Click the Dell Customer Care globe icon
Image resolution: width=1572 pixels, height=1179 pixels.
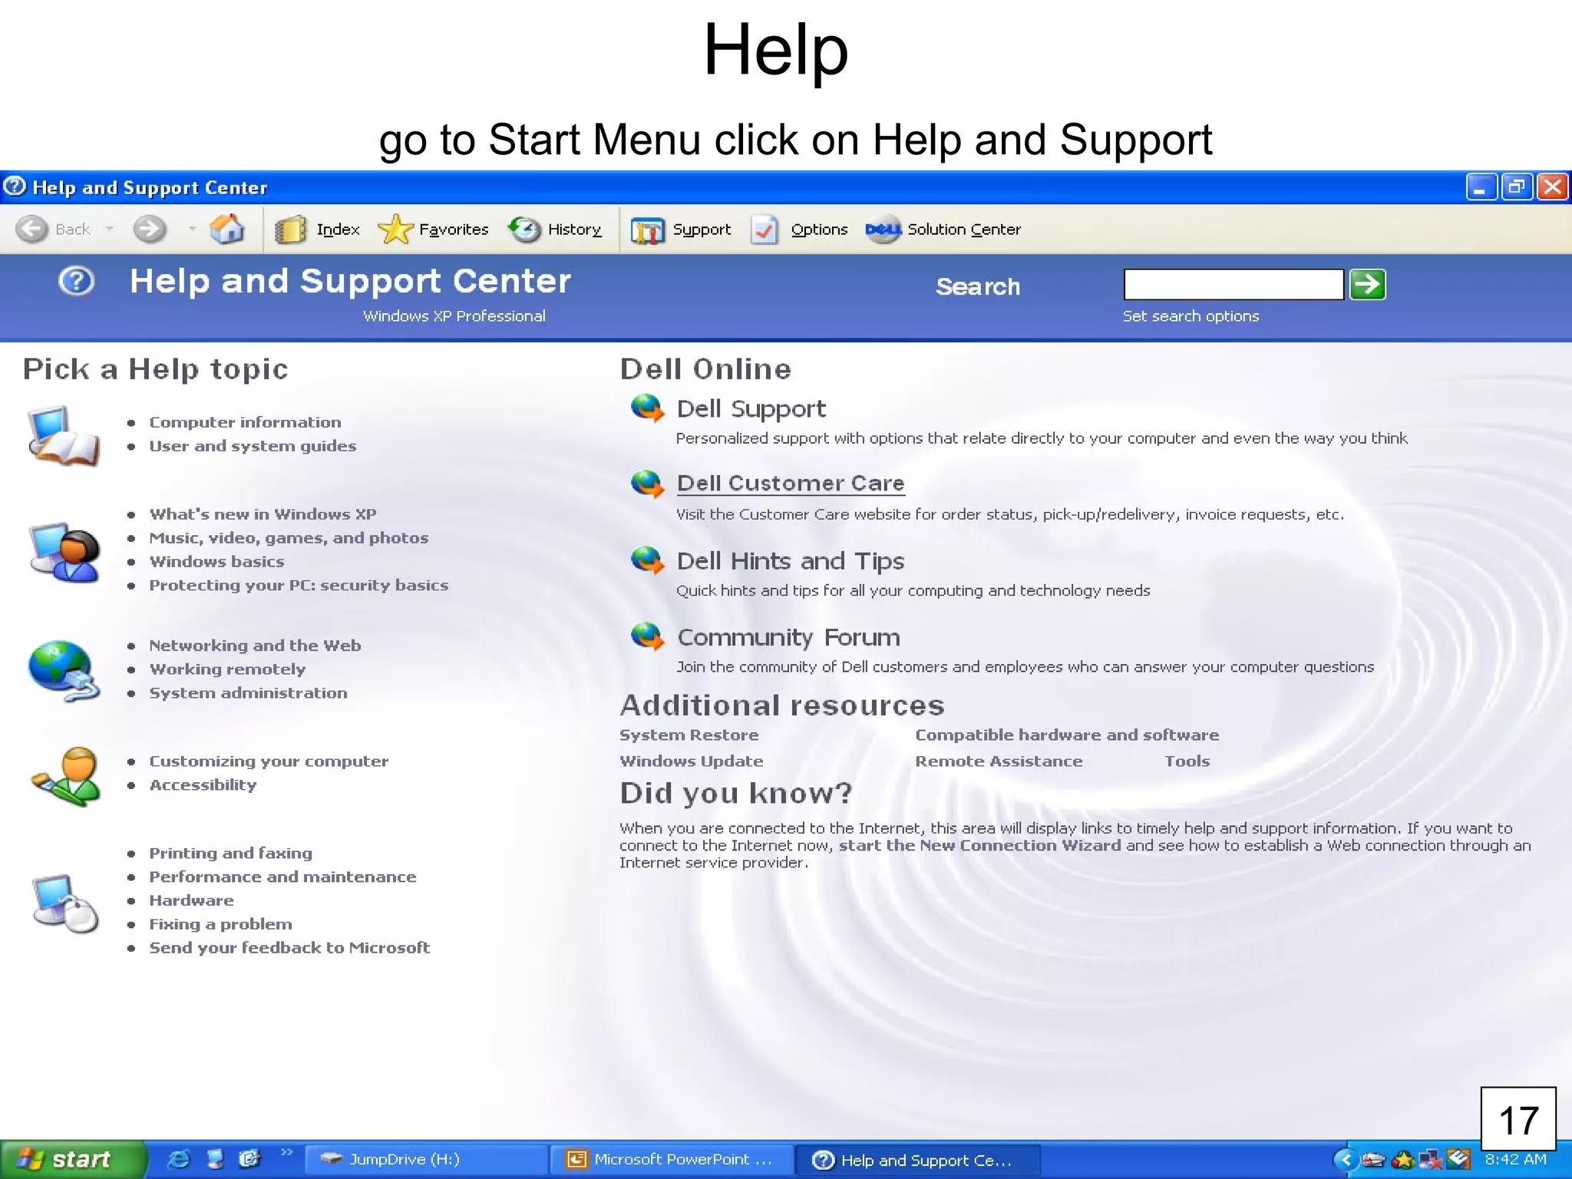click(x=647, y=484)
